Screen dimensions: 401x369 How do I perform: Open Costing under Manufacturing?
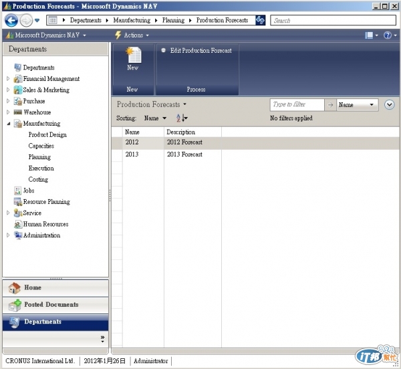(38, 179)
